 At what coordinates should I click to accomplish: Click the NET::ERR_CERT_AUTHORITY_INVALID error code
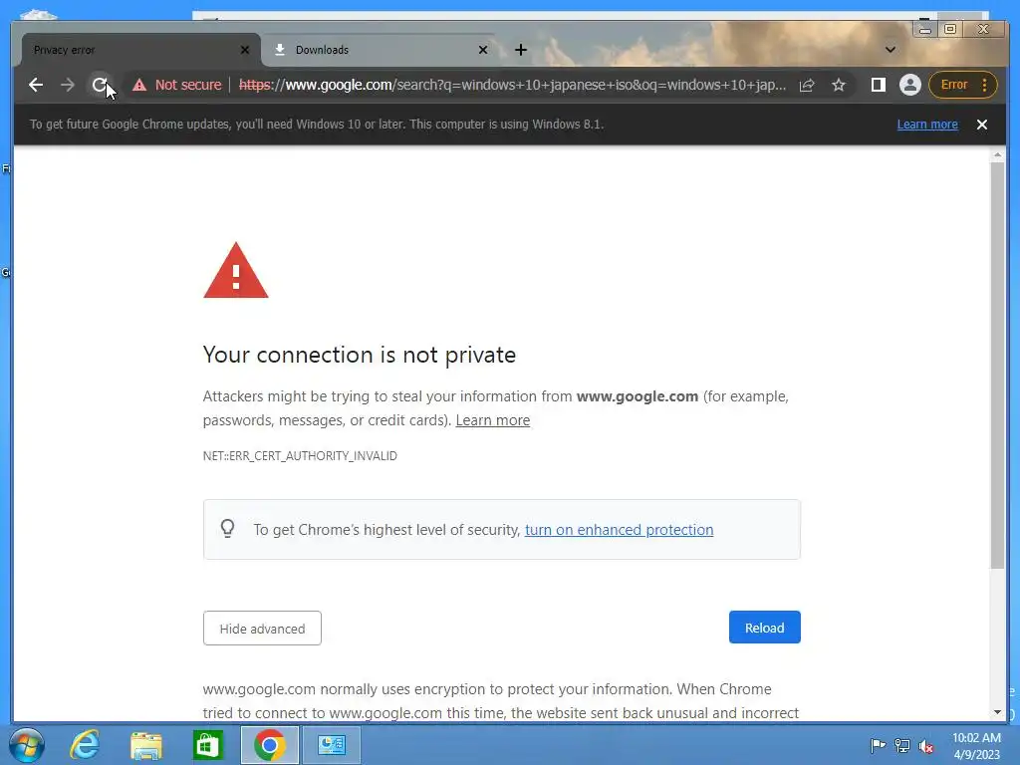pyautogui.click(x=300, y=456)
